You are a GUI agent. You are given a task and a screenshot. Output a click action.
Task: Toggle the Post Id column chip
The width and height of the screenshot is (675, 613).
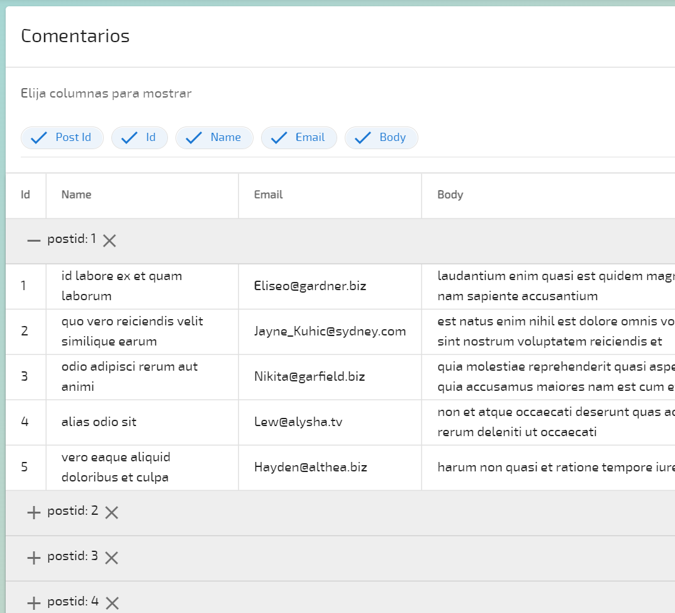point(62,138)
